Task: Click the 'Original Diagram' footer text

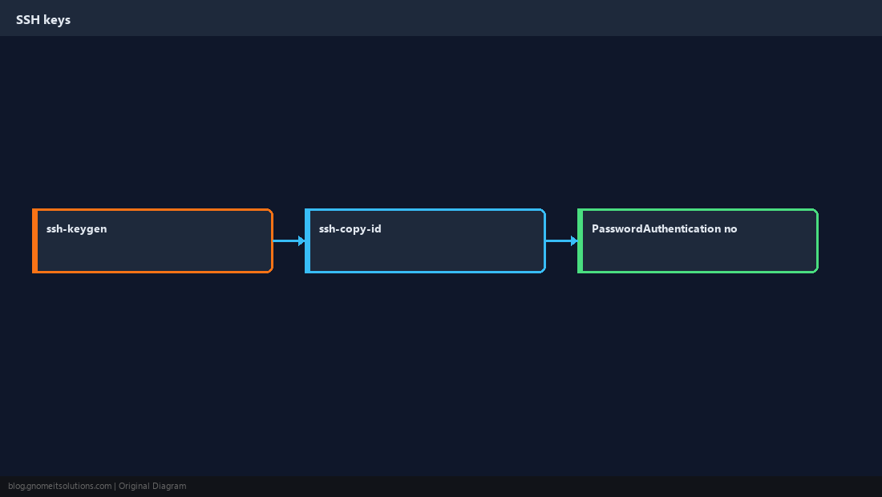Action: click(152, 487)
